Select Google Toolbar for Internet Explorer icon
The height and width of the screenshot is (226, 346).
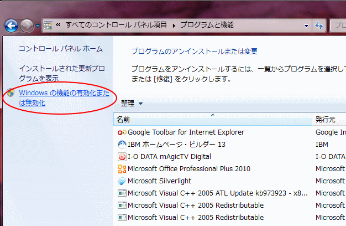122,132
